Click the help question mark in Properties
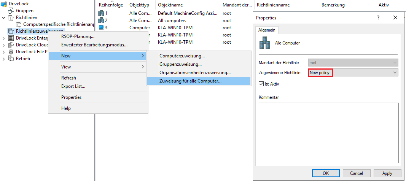 [378, 17]
